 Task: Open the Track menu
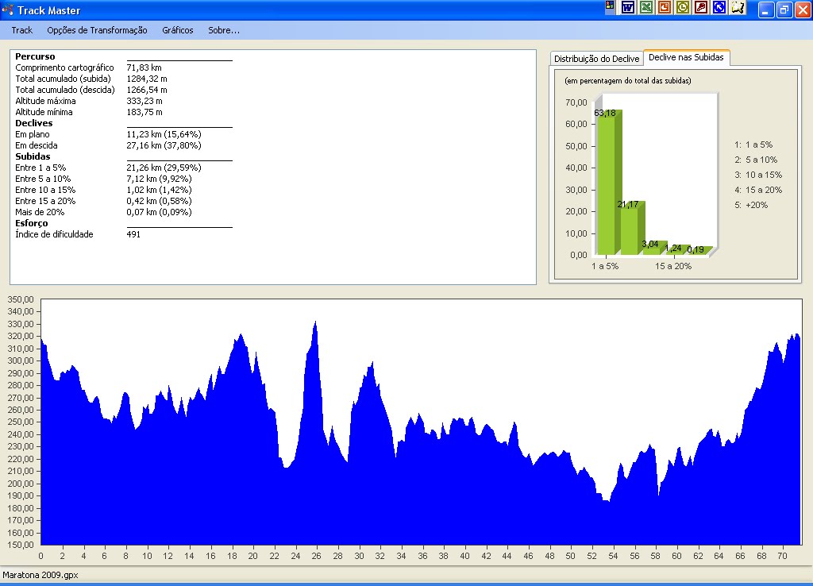(x=21, y=30)
